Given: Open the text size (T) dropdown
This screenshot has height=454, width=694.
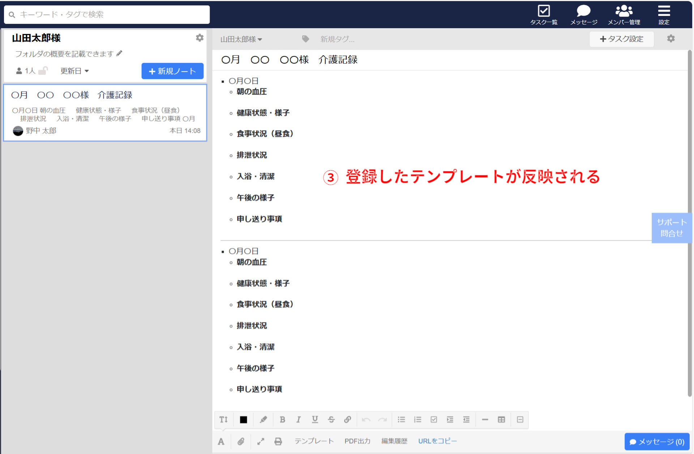Looking at the screenshot, I should pyautogui.click(x=223, y=419).
